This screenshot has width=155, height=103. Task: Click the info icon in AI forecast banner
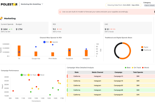(x=60, y=12)
